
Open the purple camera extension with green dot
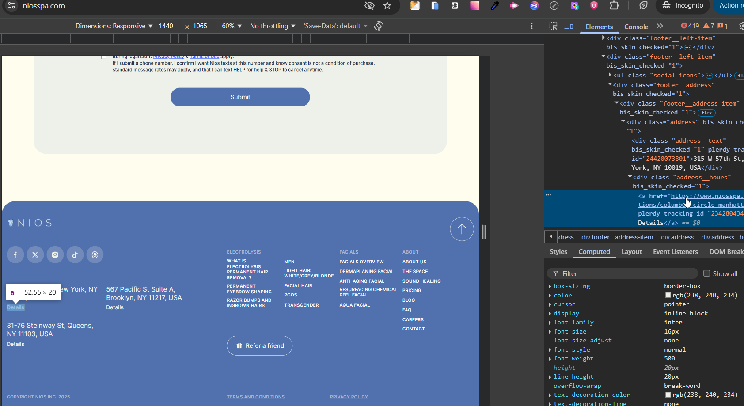(x=574, y=6)
